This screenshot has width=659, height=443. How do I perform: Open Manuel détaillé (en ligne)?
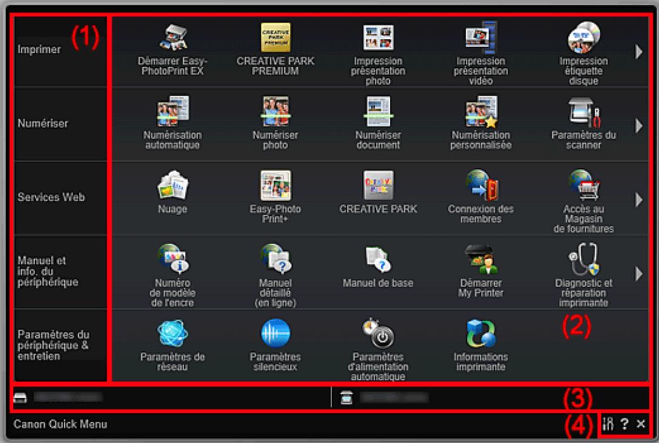pos(275,276)
